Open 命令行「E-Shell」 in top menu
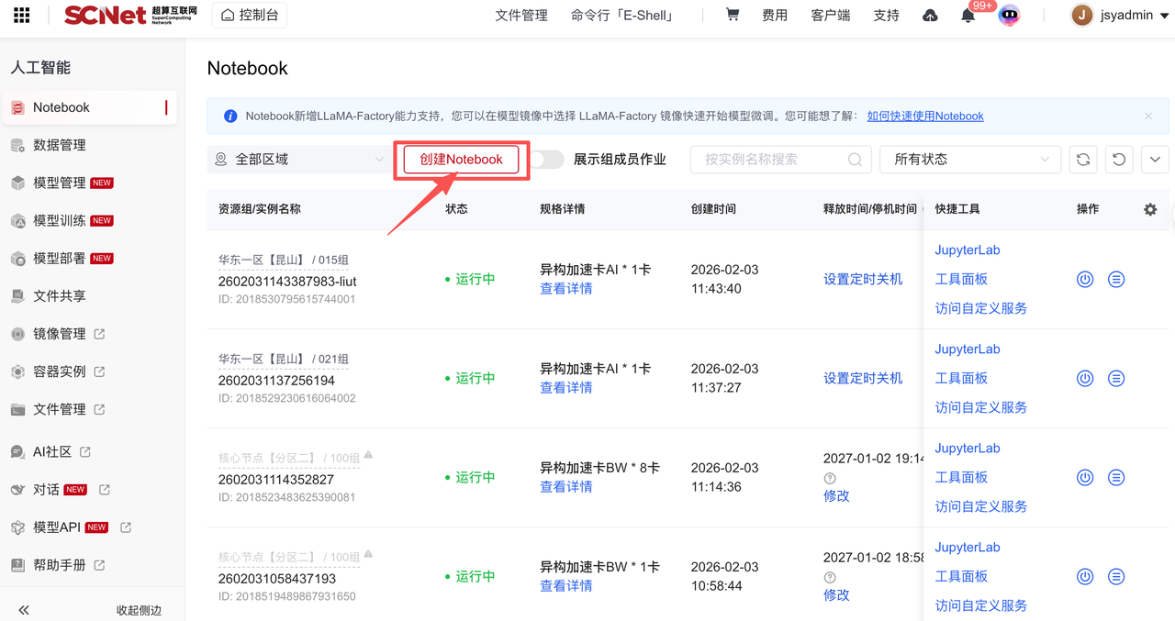Screen dimensions: 1175x621 pyautogui.click(x=622, y=16)
